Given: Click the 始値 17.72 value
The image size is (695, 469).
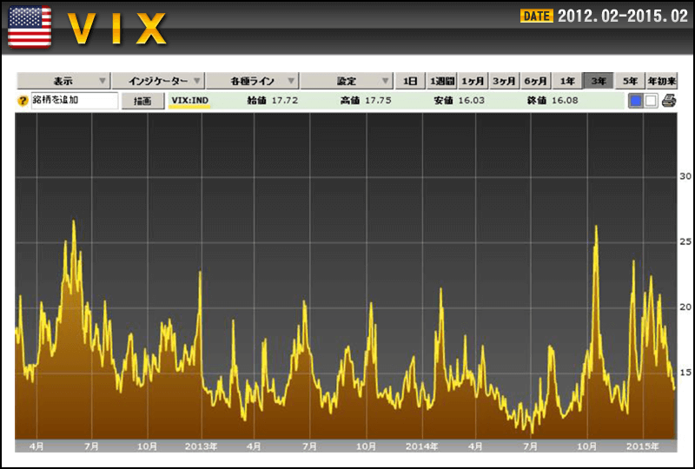Looking at the screenshot, I should tap(273, 101).
